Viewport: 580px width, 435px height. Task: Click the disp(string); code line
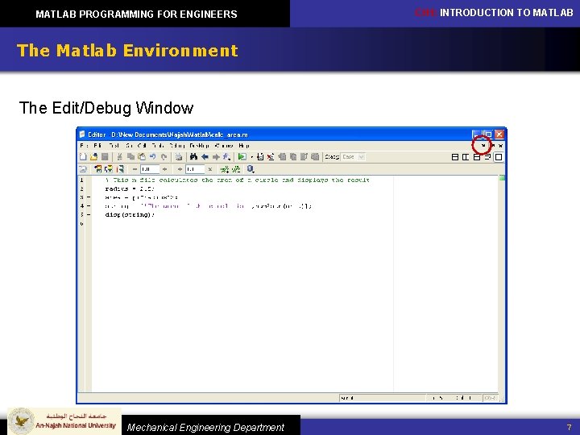tap(130, 214)
